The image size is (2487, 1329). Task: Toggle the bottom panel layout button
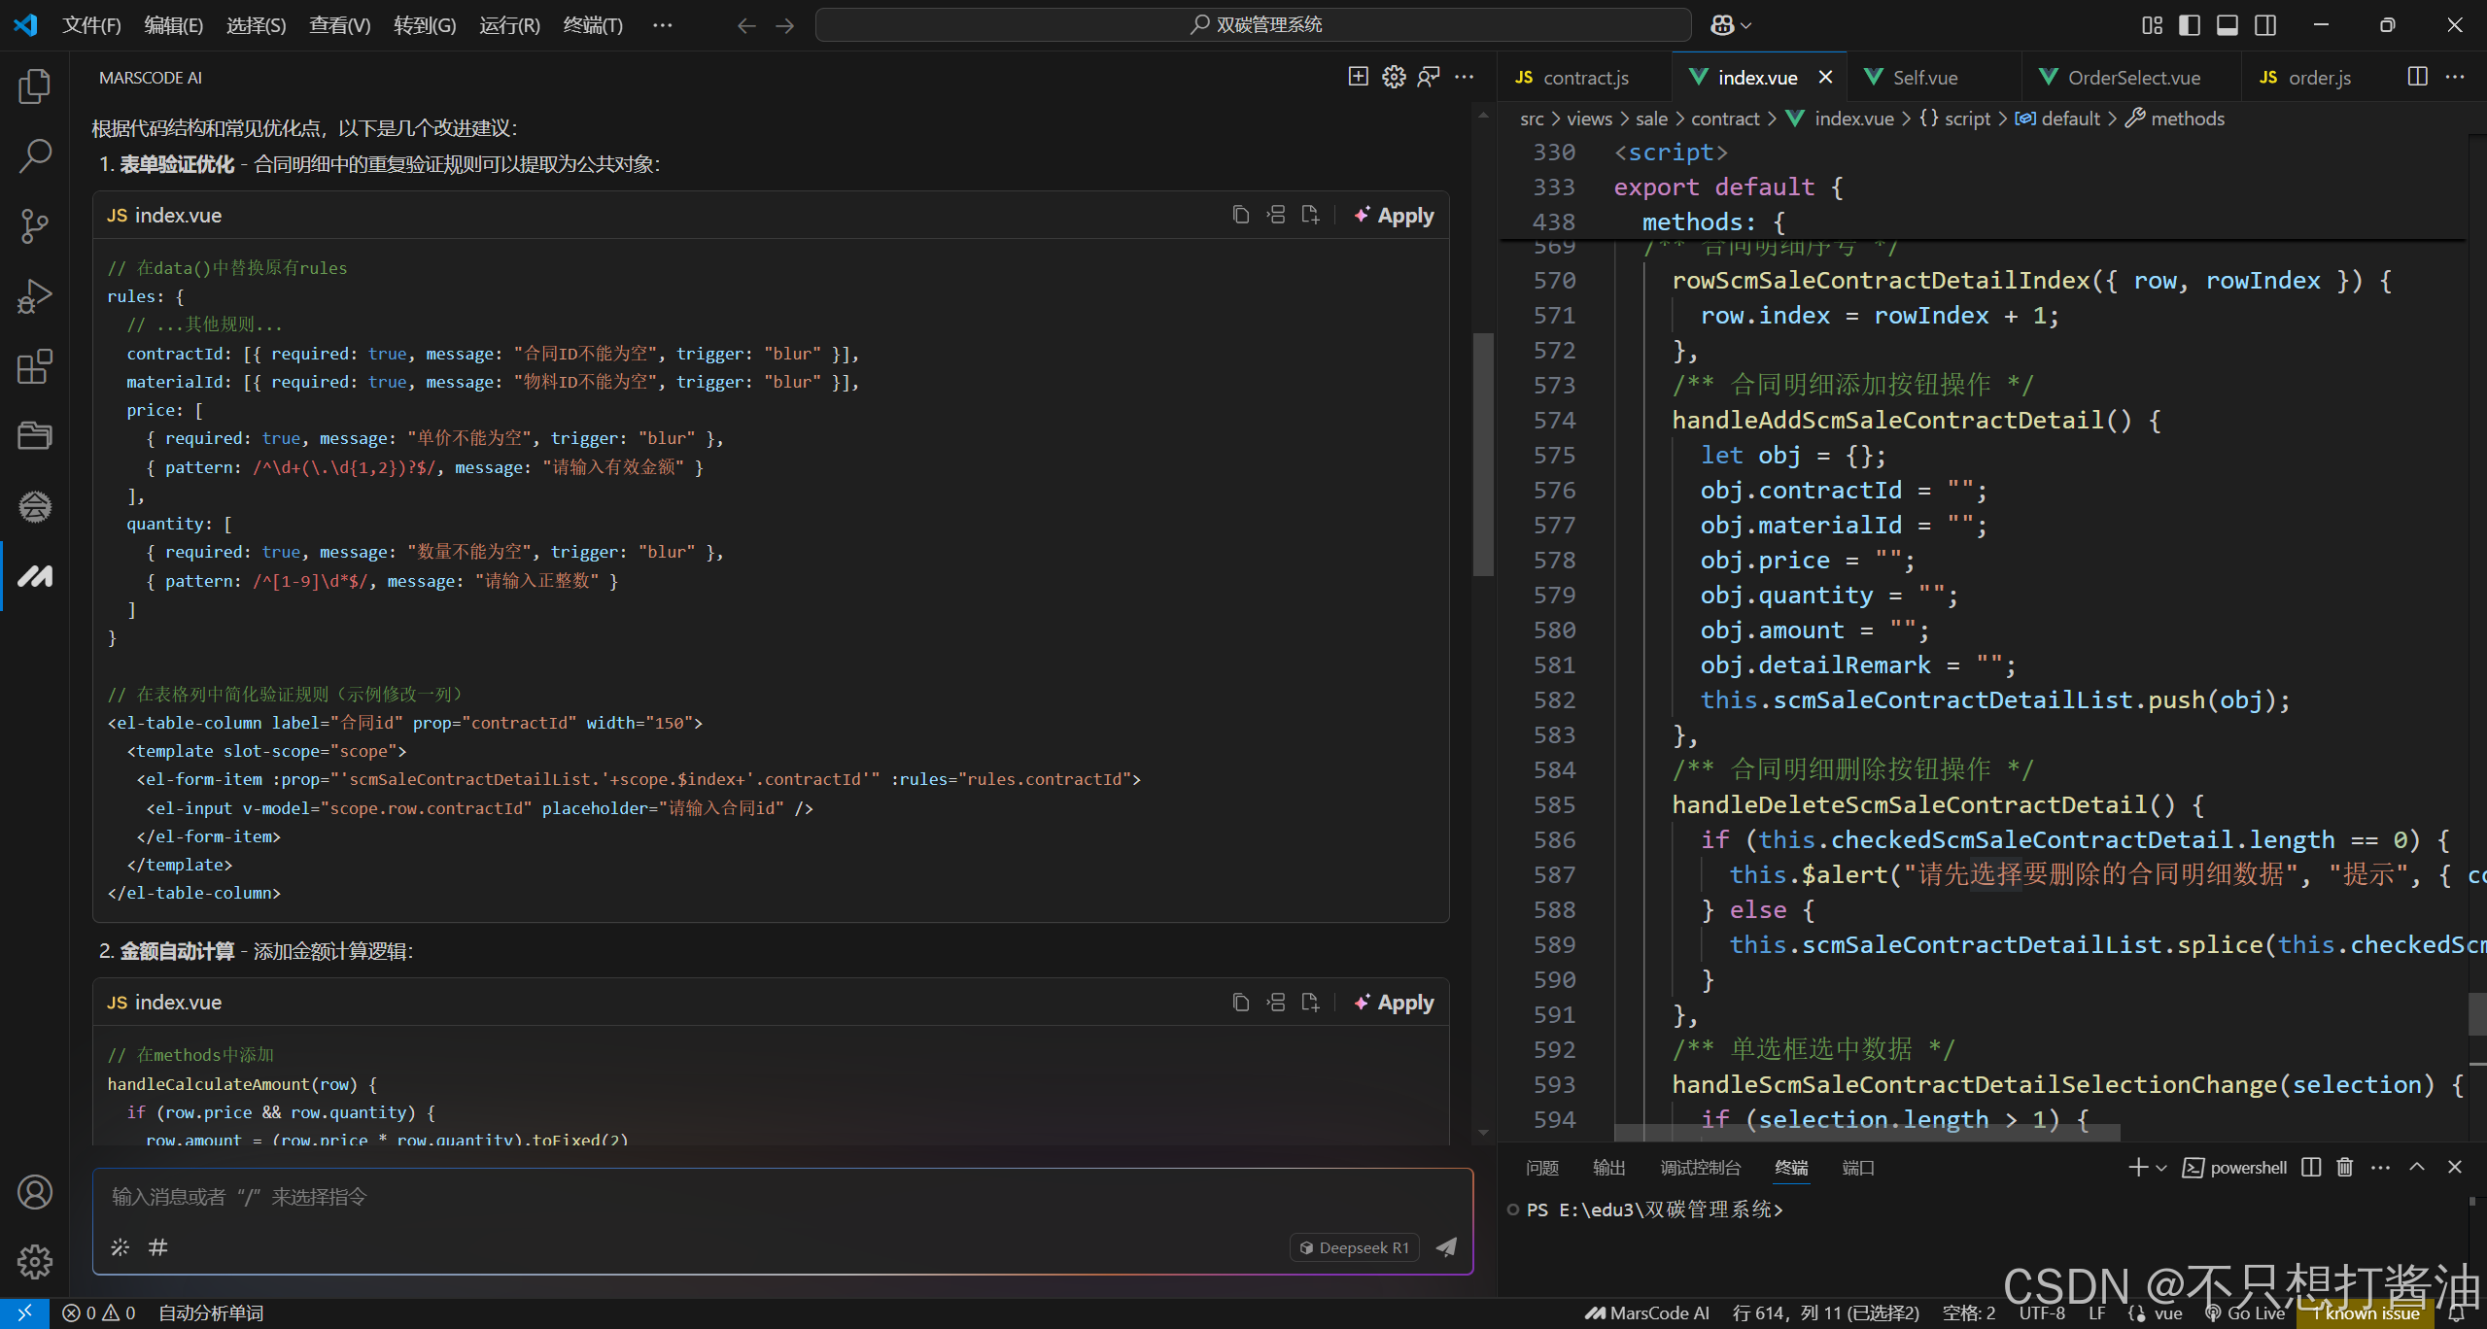pyautogui.click(x=2228, y=25)
